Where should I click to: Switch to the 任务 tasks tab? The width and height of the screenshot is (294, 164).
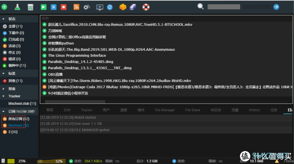click(274, 110)
